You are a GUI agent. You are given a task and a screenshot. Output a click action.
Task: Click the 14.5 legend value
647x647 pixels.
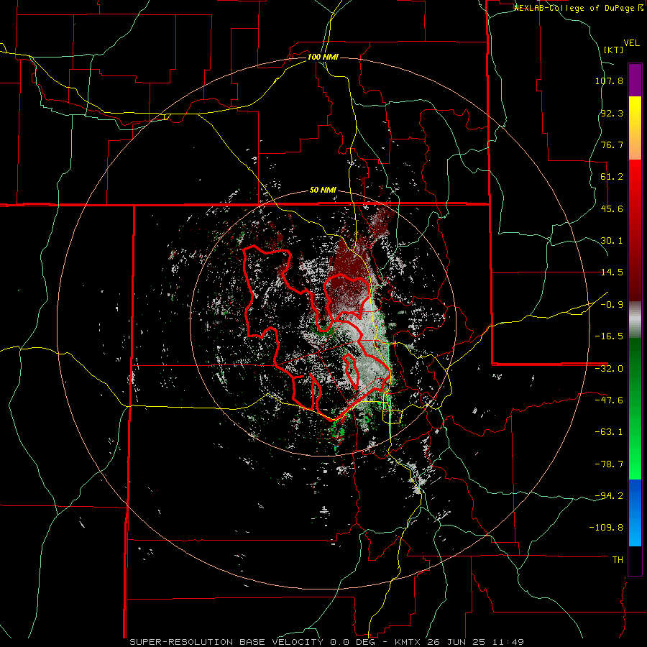(x=612, y=272)
